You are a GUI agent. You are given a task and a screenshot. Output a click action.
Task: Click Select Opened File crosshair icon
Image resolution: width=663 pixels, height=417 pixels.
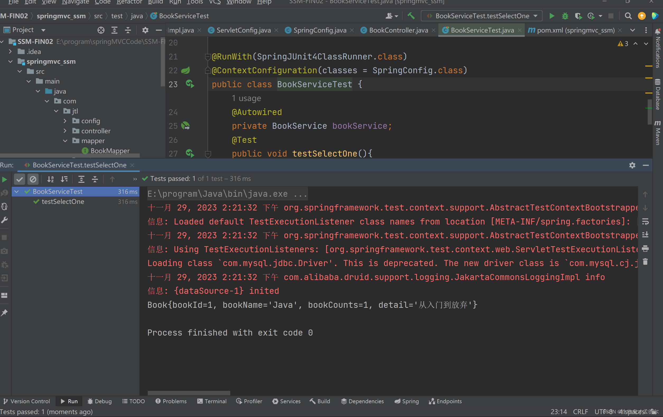click(101, 30)
